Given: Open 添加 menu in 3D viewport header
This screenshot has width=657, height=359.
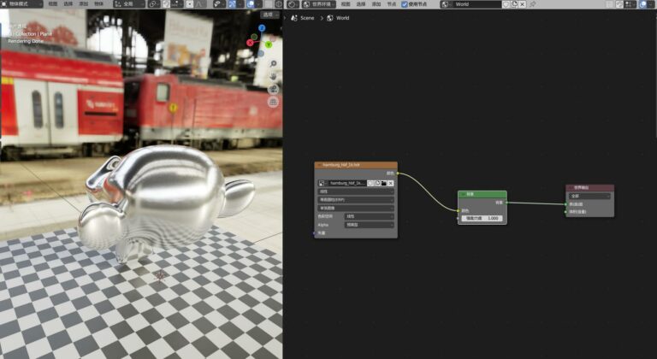Looking at the screenshot, I should coord(83,4).
